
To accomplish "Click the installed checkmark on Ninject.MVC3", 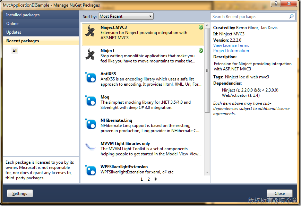I will (201, 27).
